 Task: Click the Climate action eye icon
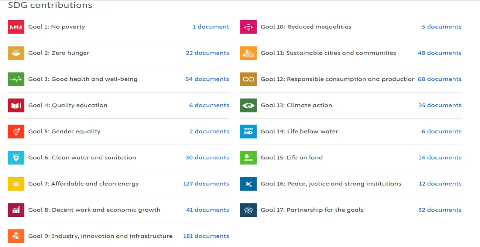[x=248, y=105]
